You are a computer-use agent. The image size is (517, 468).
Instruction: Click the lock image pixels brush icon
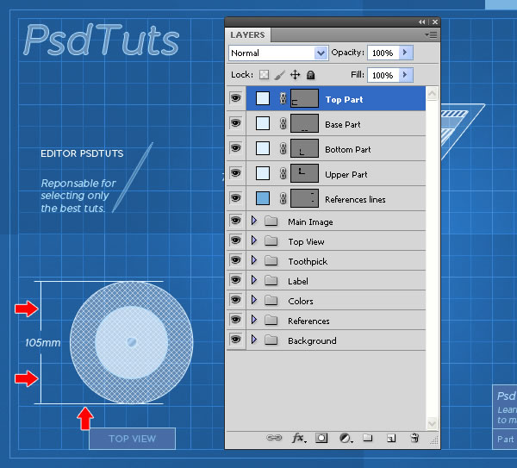tap(279, 75)
